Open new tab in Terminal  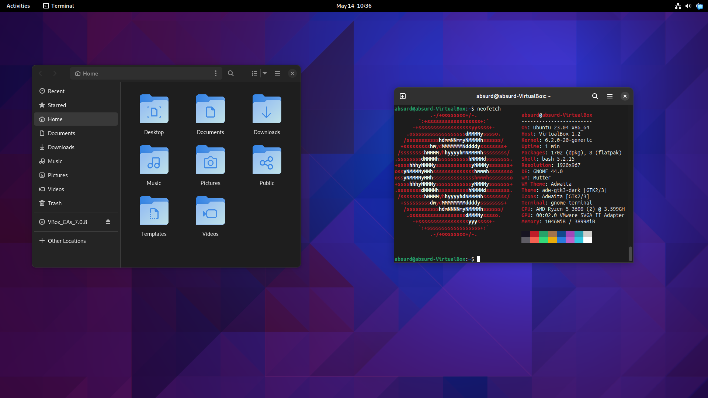(x=403, y=96)
